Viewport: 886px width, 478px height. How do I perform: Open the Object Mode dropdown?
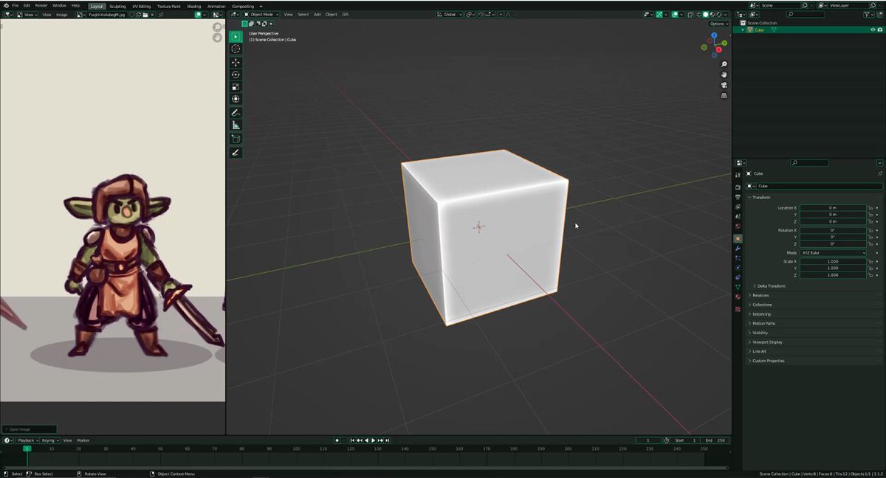(x=261, y=14)
